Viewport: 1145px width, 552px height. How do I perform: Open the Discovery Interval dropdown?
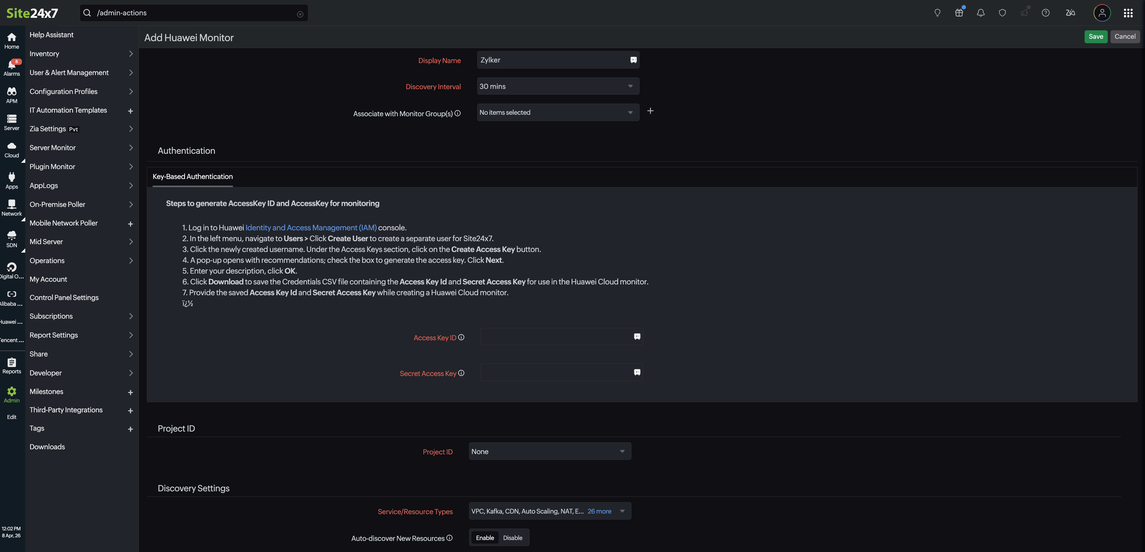(557, 86)
